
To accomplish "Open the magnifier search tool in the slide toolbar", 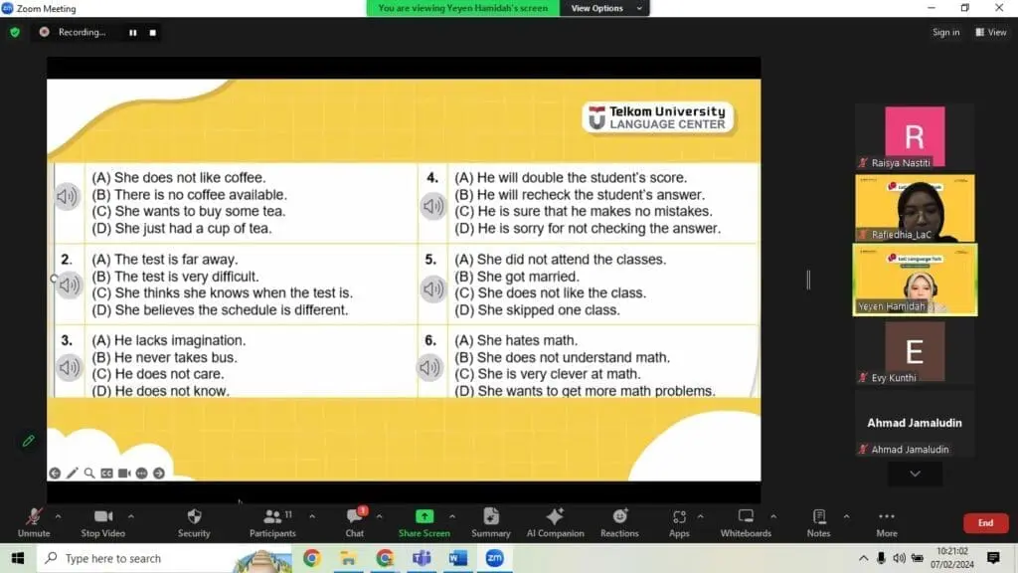I will [89, 473].
